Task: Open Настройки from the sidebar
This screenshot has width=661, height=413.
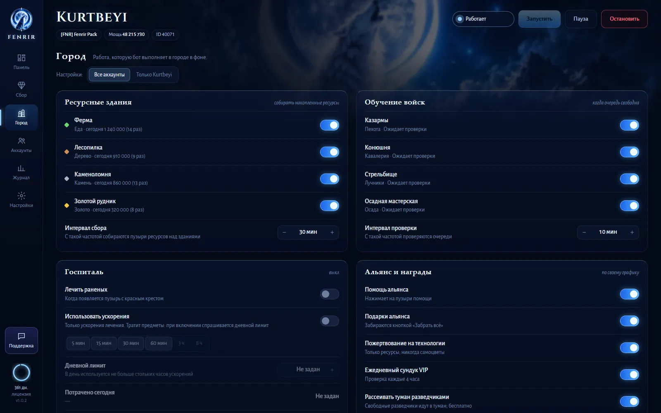Action: (x=21, y=200)
